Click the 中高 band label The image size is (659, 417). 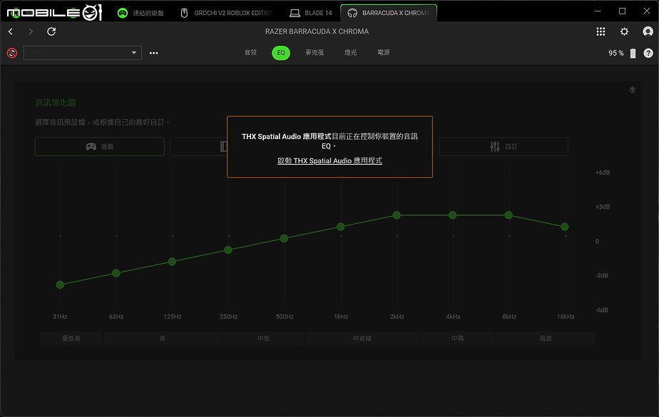[x=458, y=338]
